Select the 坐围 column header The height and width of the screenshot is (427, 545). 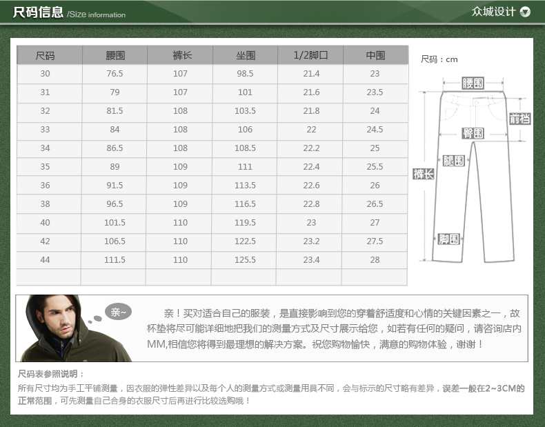pos(246,55)
